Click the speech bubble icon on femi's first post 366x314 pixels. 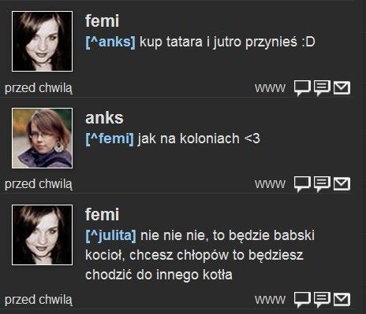tap(302, 88)
